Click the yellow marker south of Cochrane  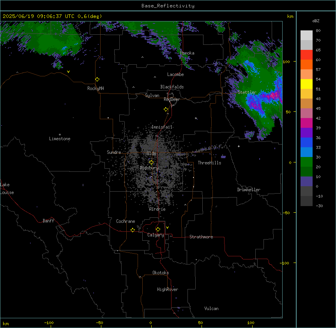click(x=133, y=230)
